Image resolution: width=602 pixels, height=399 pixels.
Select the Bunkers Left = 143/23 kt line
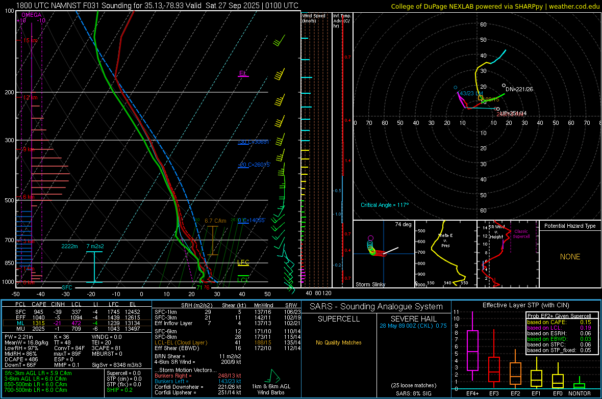[198, 381]
